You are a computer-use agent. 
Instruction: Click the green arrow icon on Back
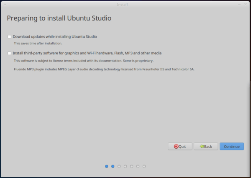[x=202, y=147]
